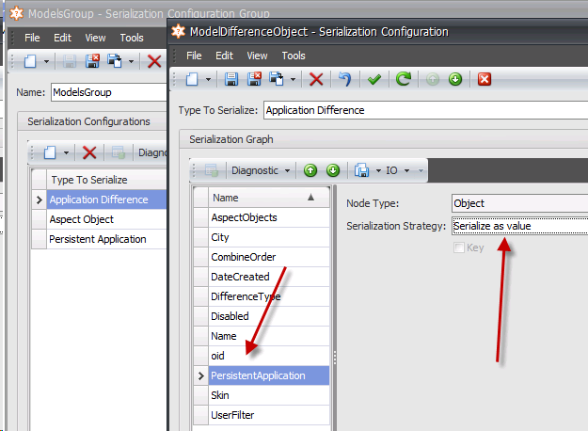Click New icon in Serialization Configurations list toolbar
The height and width of the screenshot is (431, 588).
[x=50, y=152]
